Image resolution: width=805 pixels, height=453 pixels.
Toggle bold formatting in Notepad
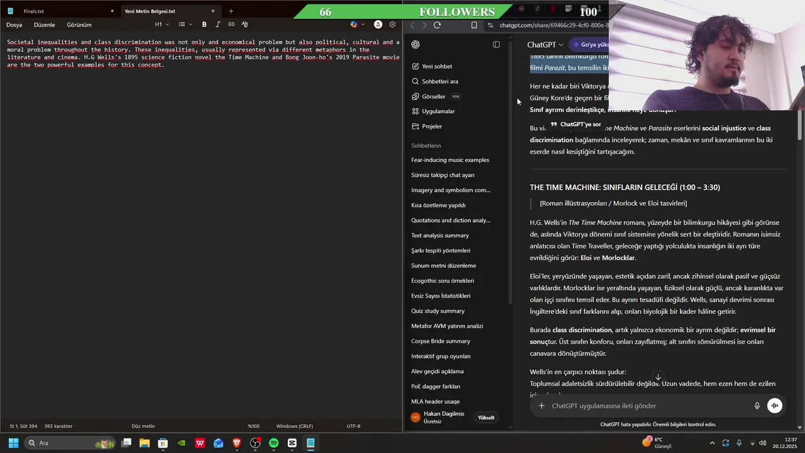204,25
